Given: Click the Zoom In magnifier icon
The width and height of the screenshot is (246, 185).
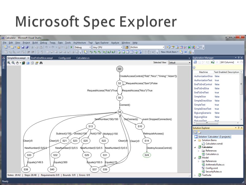Looking at the screenshot, I should pos(9,63).
